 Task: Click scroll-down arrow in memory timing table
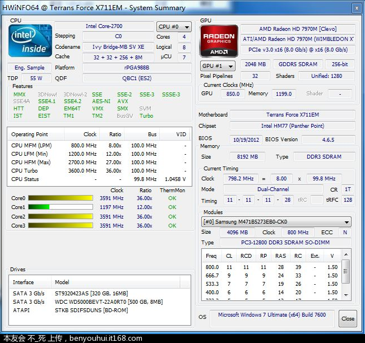pos(346,295)
